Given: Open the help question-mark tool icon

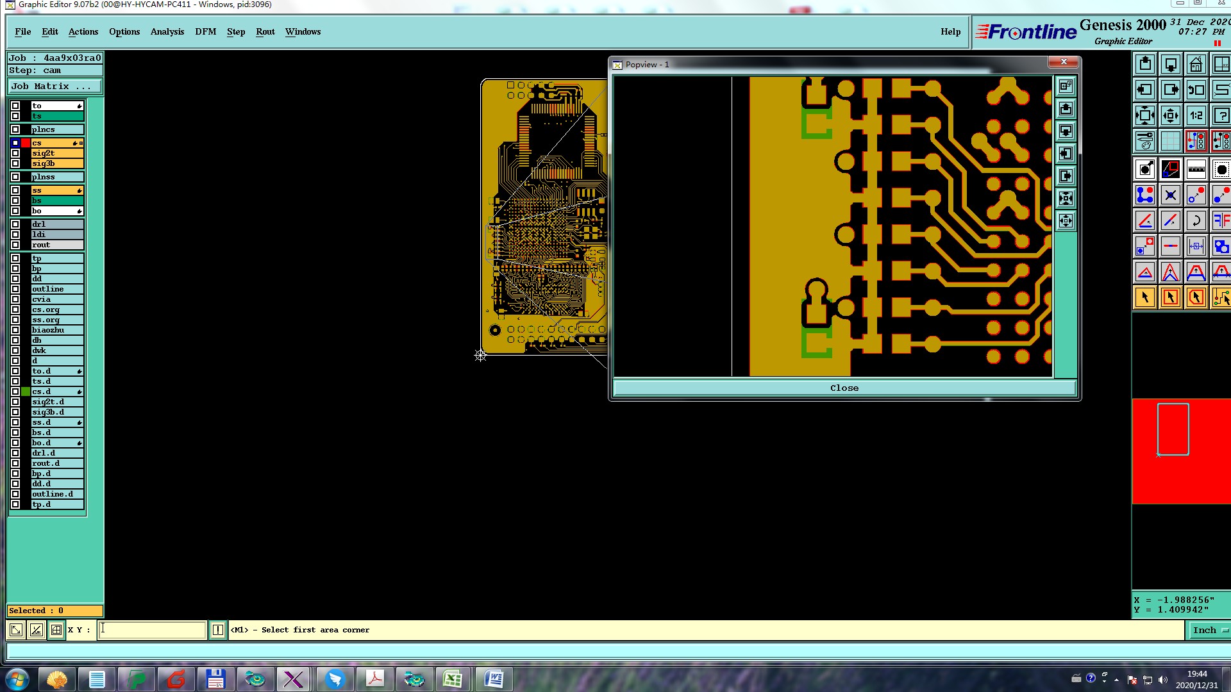Looking at the screenshot, I should tap(1221, 115).
